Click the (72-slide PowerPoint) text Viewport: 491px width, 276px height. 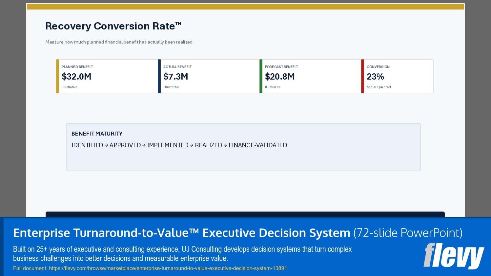(x=408, y=233)
